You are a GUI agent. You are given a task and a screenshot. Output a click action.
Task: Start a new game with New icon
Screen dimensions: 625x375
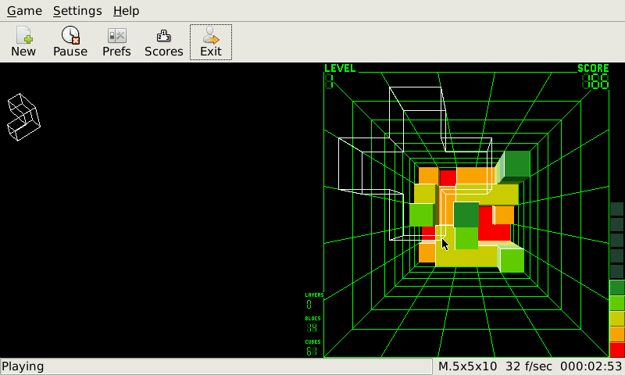click(x=23, y=42)
